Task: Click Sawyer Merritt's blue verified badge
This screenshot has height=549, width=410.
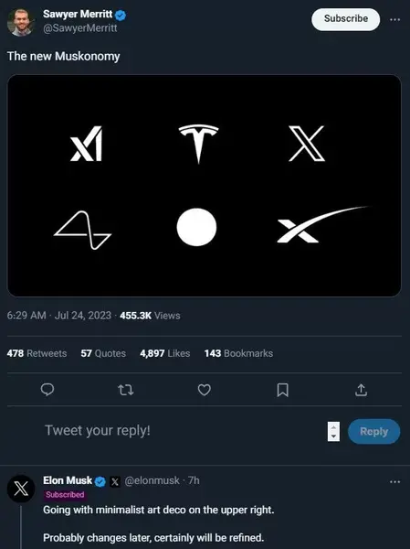Action: tap(121, 15)
